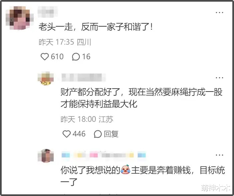Image resolution: width=234 pixels, height=196 pixels.
Task: Click the blurred username of the top commenter
Action: pos(48,12)
